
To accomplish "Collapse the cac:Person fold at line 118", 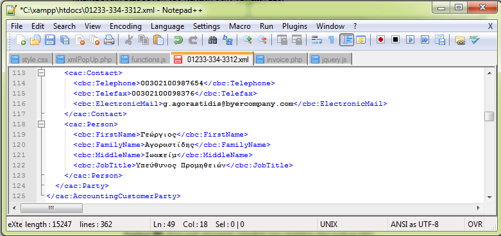I will (x=41, y=124).
